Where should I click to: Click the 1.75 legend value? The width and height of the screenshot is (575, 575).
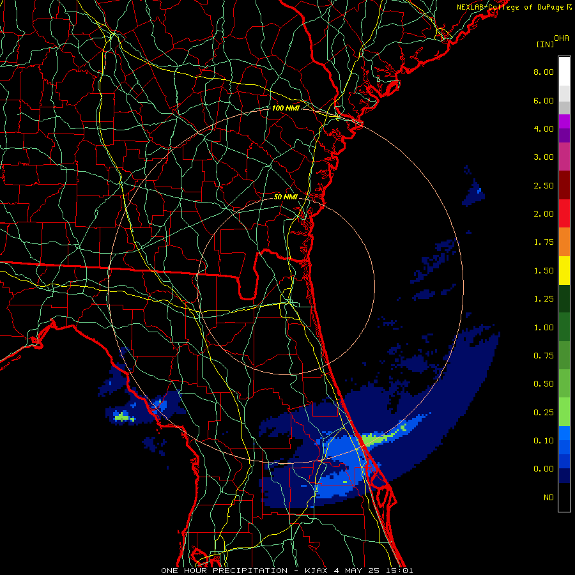coord(544,242)
